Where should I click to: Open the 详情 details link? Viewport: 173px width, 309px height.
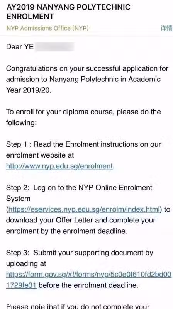[166, 28]
